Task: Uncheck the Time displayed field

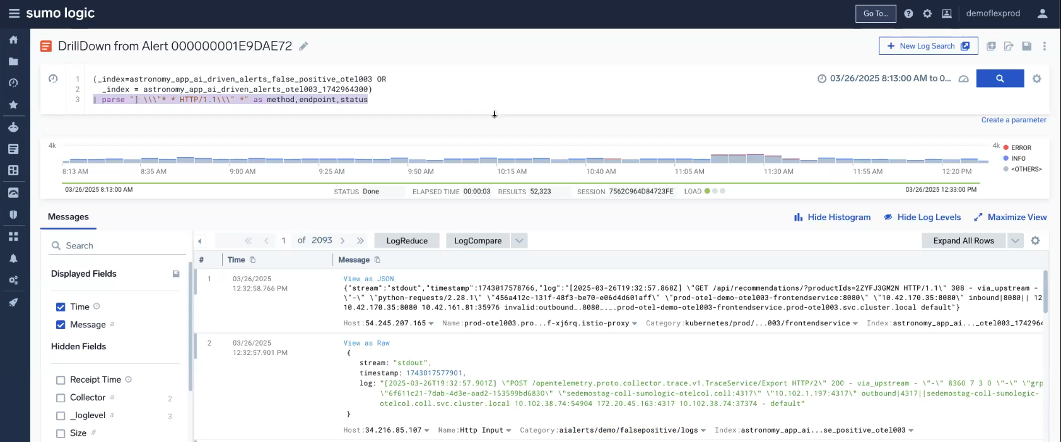Action: [x=61, y=307]
